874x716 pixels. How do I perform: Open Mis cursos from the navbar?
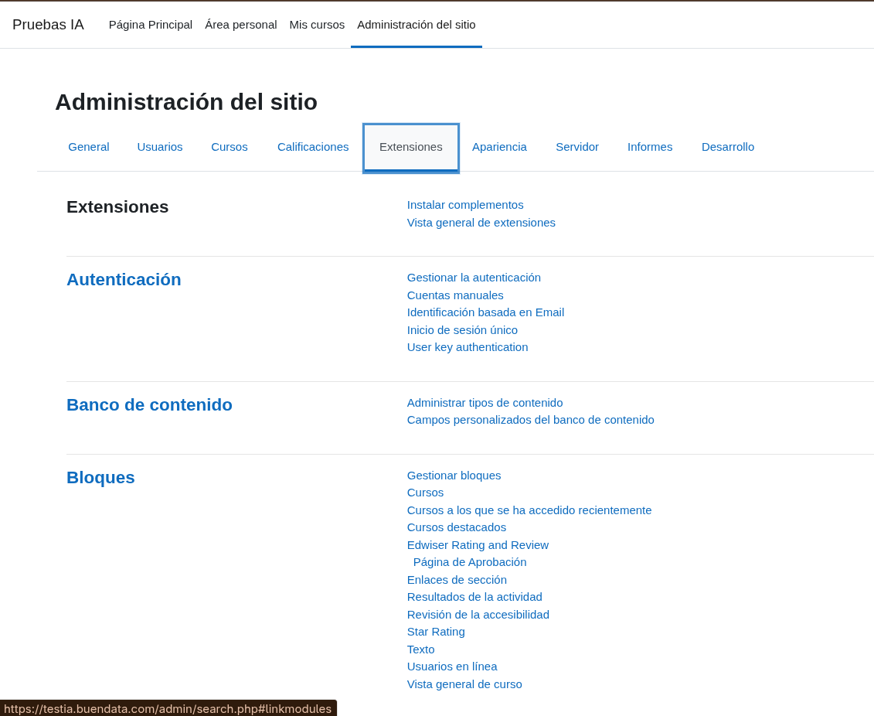click(x=317, y=24)
